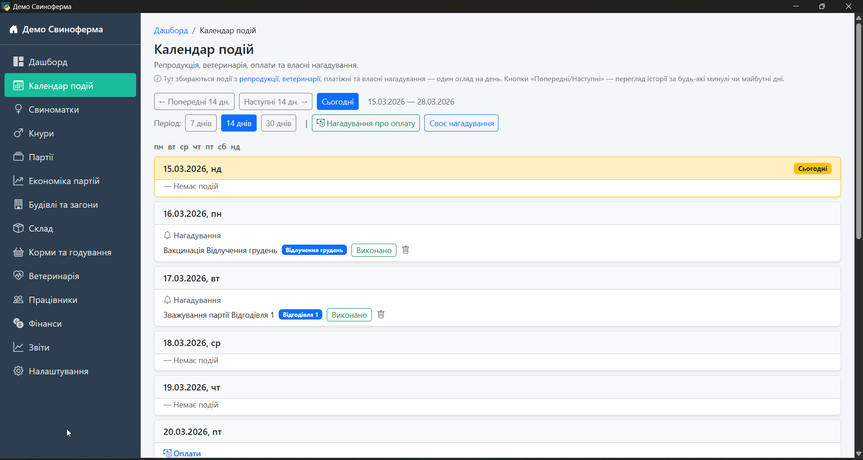Image resolution: width=863 pixels, height=460 pixels.
Task: Open Економіка партій in sidebar
Action: click(64, 181)
